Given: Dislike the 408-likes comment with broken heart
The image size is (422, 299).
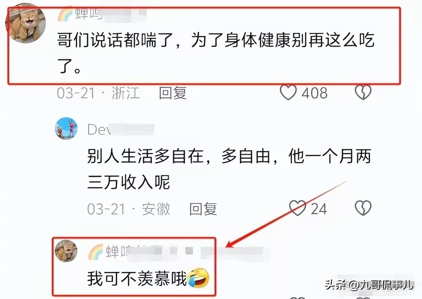Looking at the screenshot, I should (363, 93).
